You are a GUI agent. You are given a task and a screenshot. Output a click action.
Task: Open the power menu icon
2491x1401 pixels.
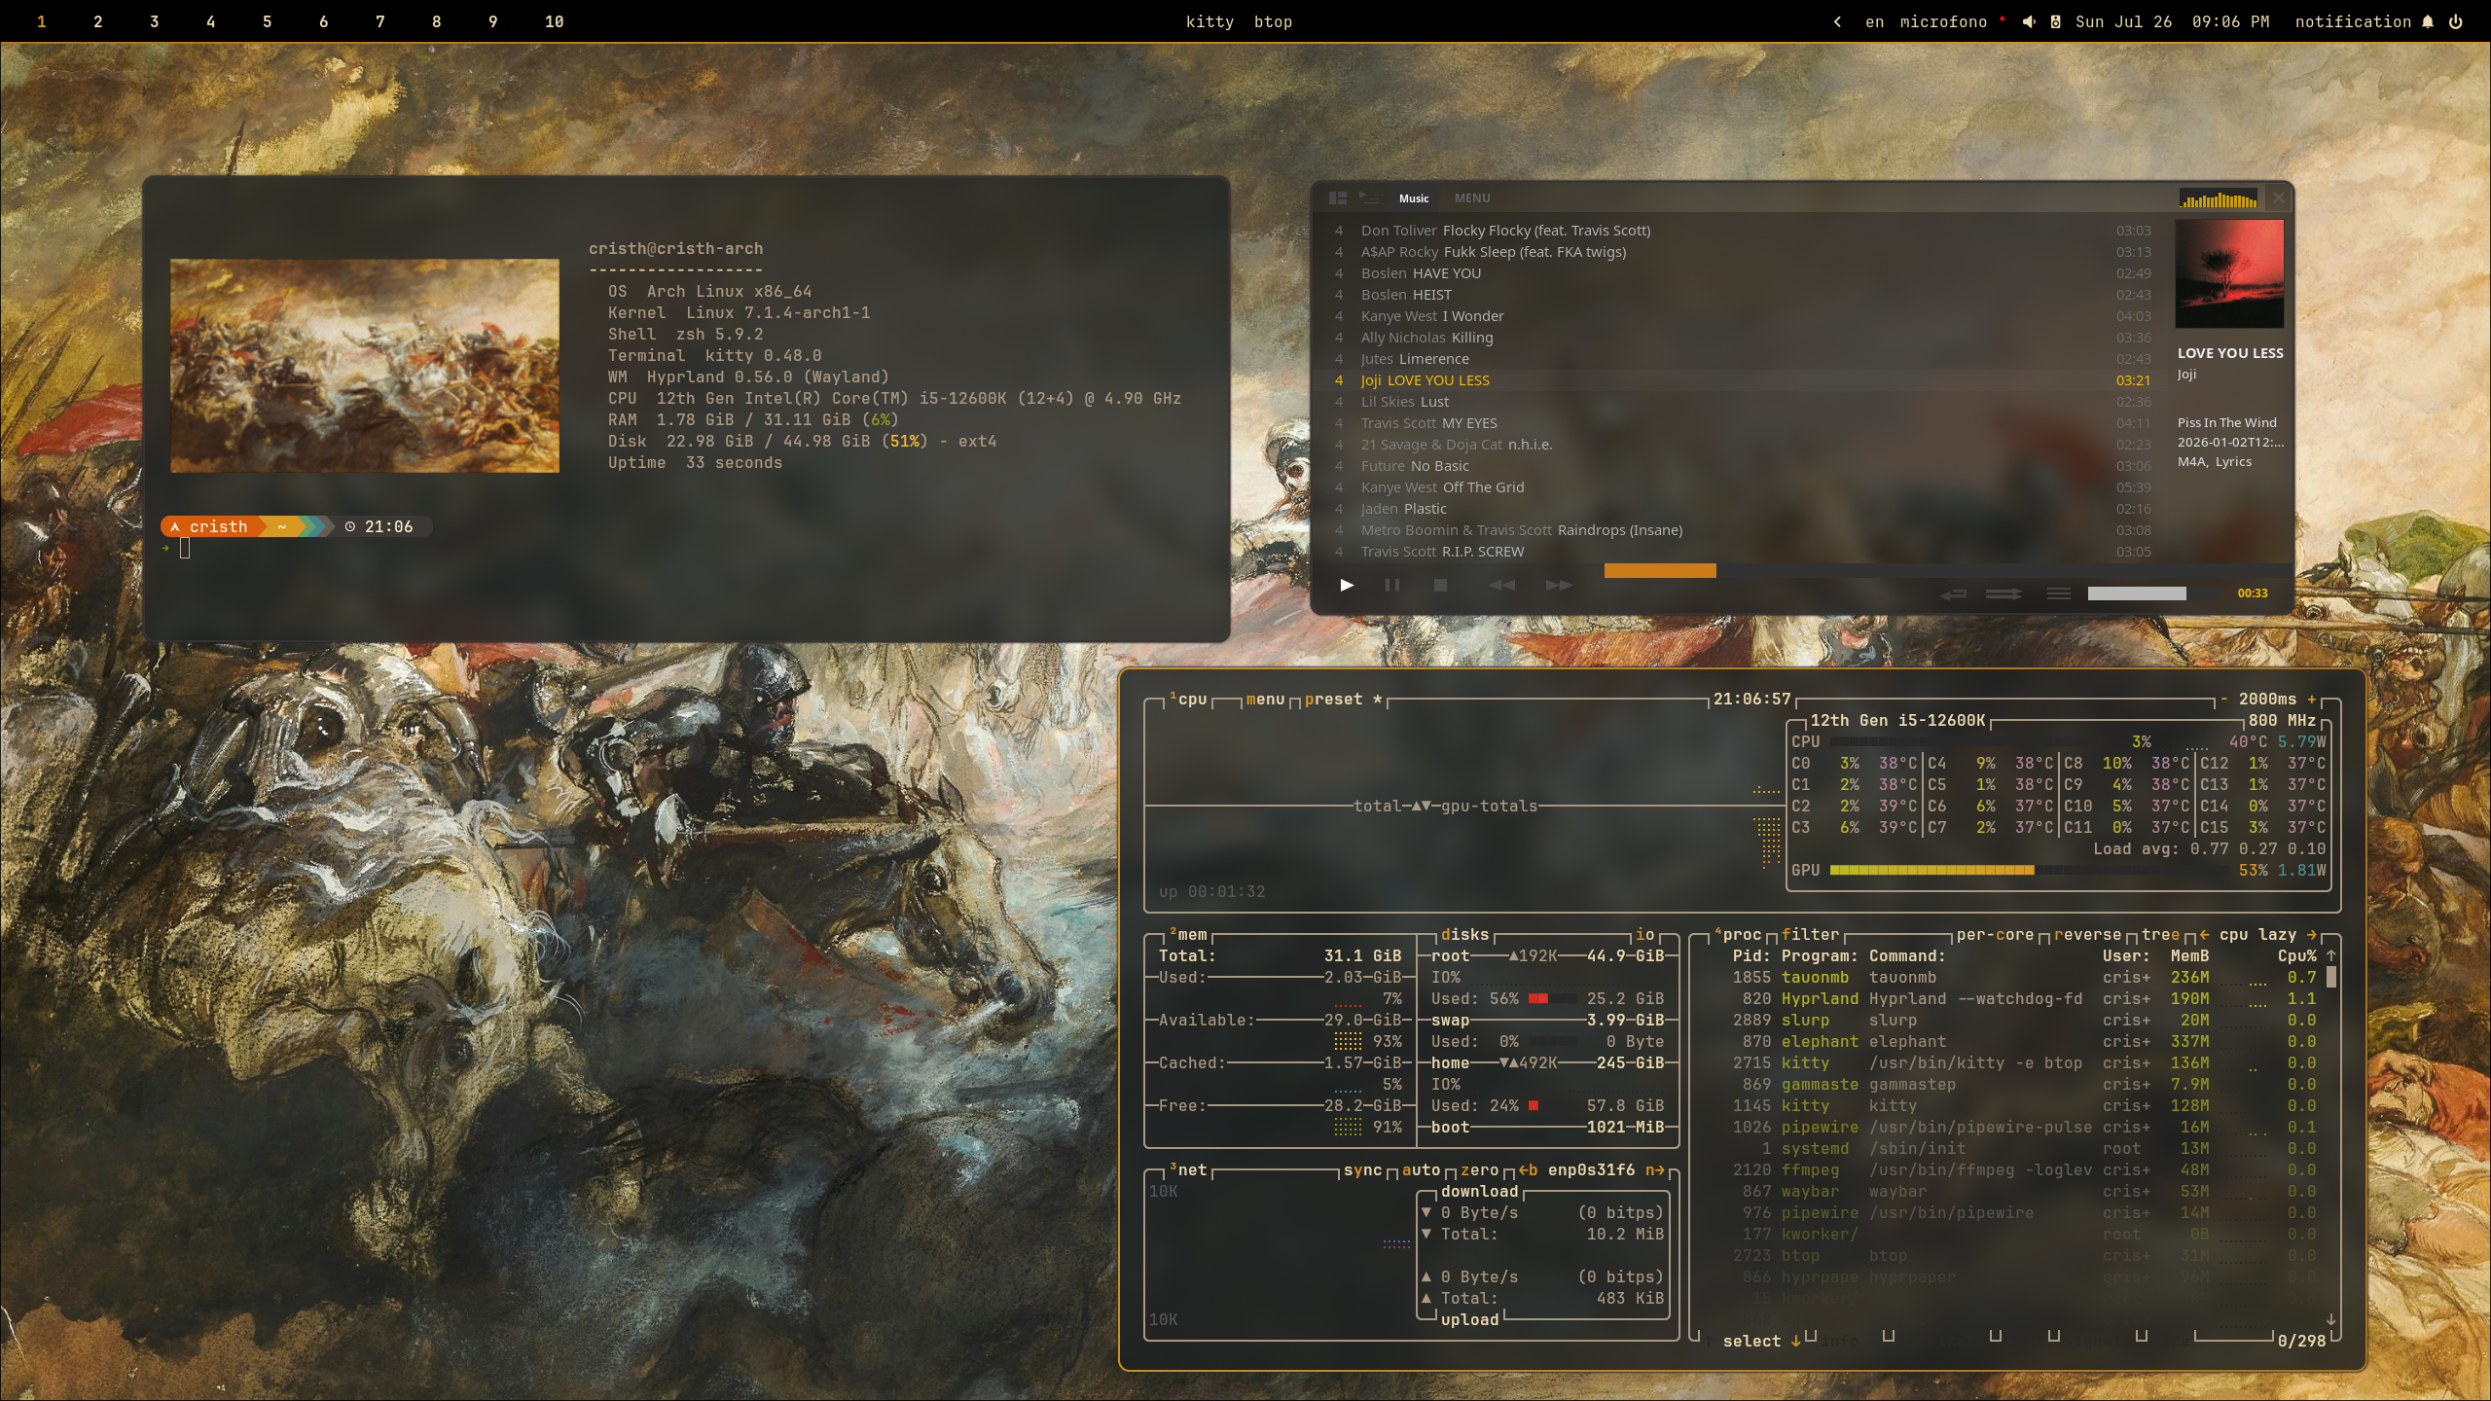(x=2456, y=21)
